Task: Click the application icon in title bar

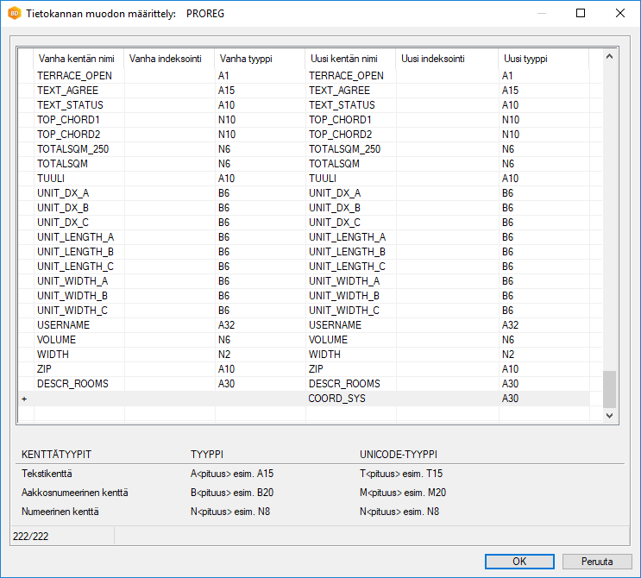Action: pyautogui.click(x=15, y=14)
